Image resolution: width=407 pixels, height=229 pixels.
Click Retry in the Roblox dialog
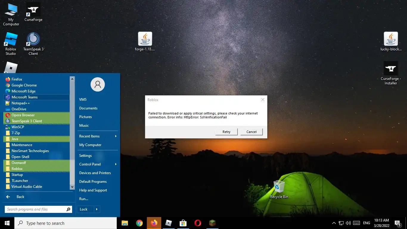point(226,132)
